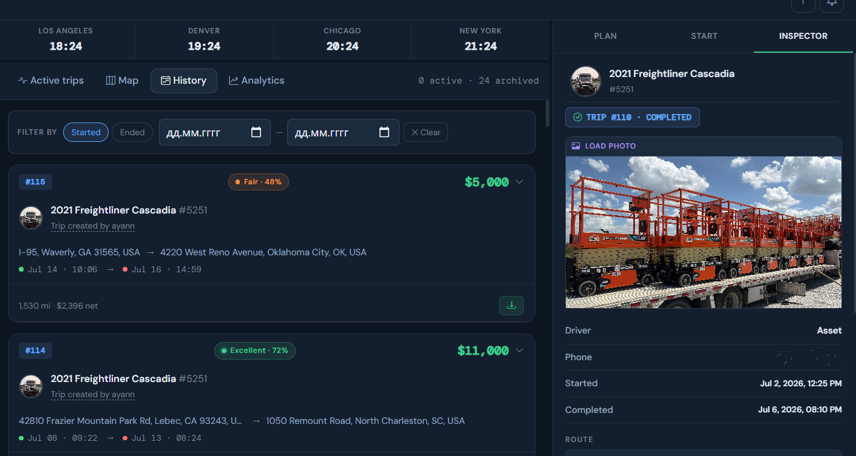Click the Started date Jul 2, 2026
Image resolution: width=856 pixels, height=456 pixels.
coord(801,383)
